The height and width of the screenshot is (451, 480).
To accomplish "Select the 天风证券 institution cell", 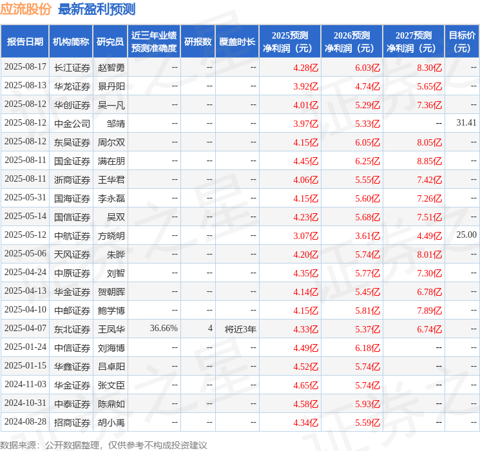I will [72, 254].
